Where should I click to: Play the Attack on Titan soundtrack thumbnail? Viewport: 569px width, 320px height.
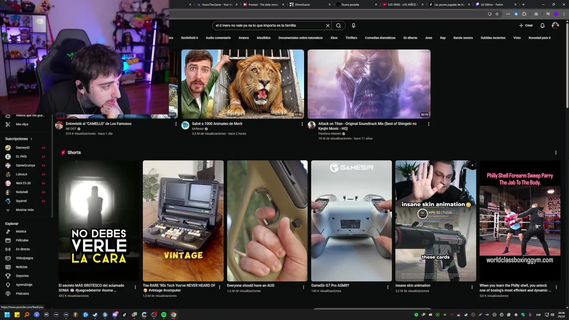[x=369, y=84]
